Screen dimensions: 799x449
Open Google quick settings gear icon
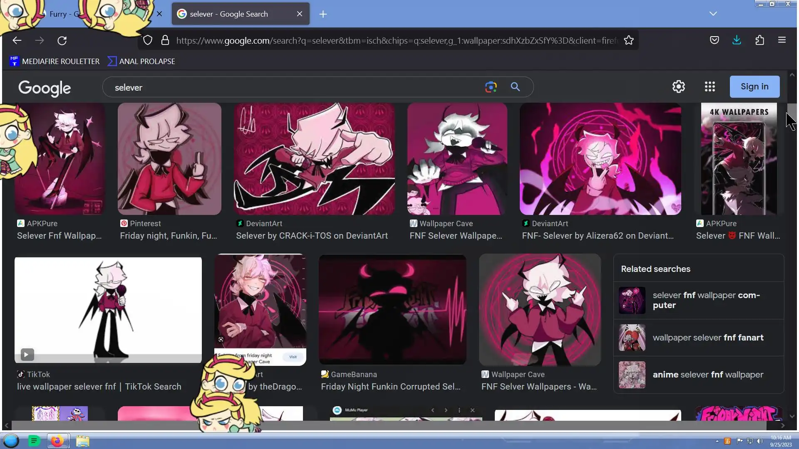click(678, 86)
